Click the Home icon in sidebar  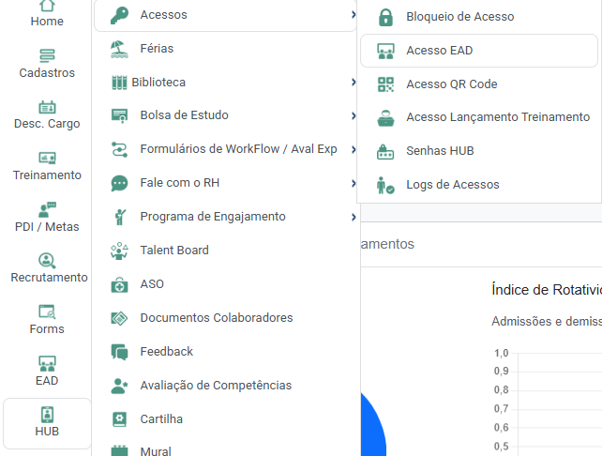point(47,6)
